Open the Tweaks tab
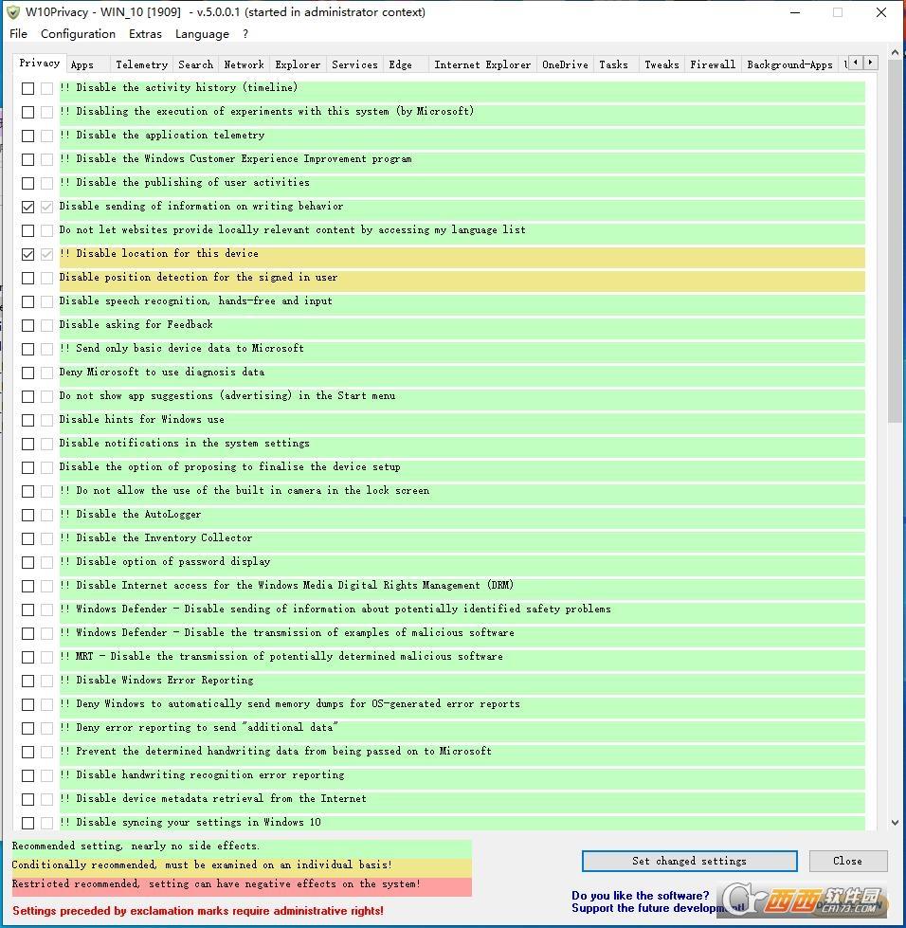 661,64
